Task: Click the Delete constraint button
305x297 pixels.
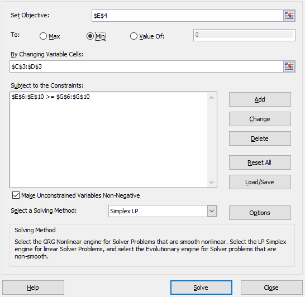Action: coord(260,138)
